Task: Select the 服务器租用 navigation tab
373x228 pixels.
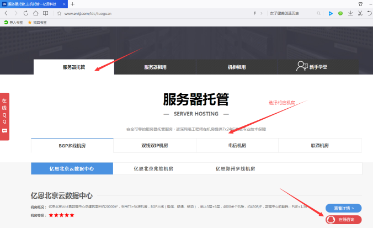Action: pos(155,67)
